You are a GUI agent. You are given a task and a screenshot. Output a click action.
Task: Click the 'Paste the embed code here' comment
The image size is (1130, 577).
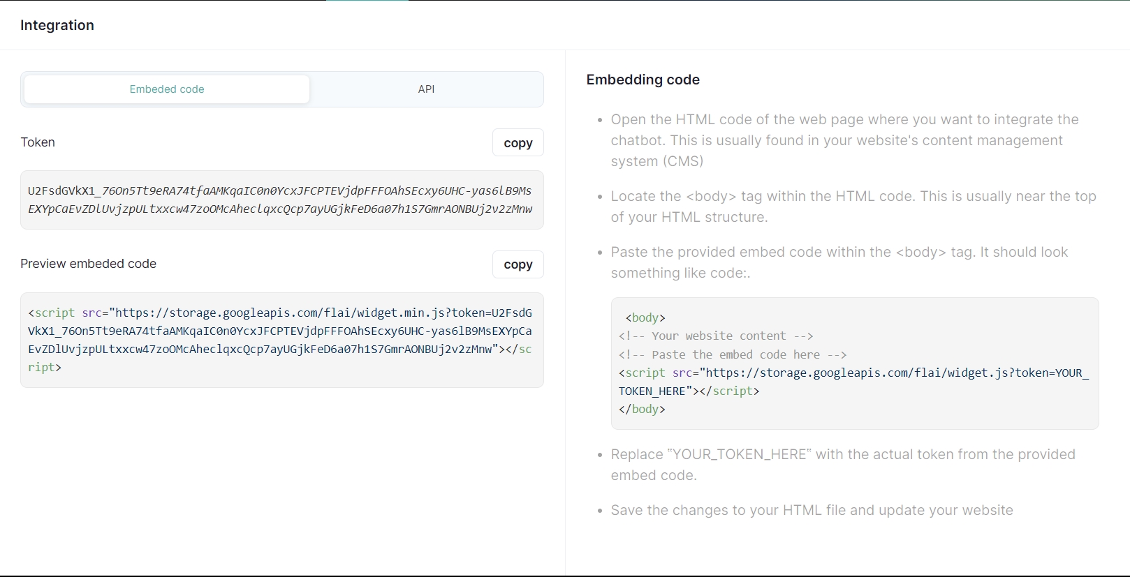click(733, 354)
